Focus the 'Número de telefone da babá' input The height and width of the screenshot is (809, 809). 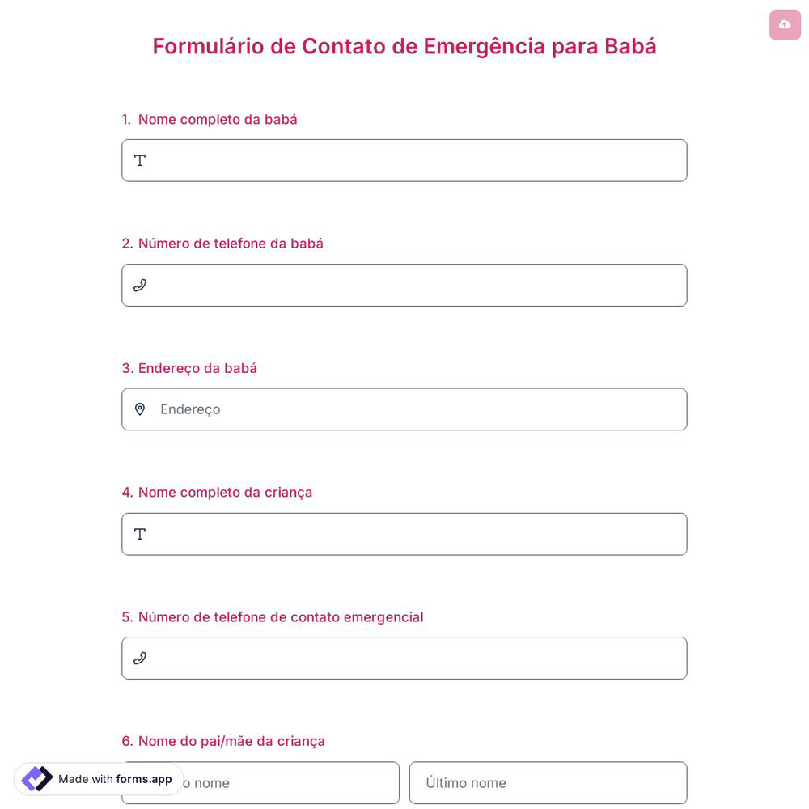click(x=404, y=285)
